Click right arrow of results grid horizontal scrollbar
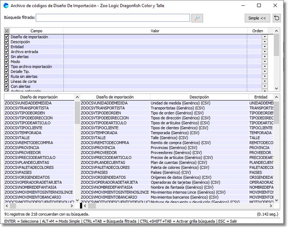The height and width of the screenshot is (228, 288). coord(271,206)
